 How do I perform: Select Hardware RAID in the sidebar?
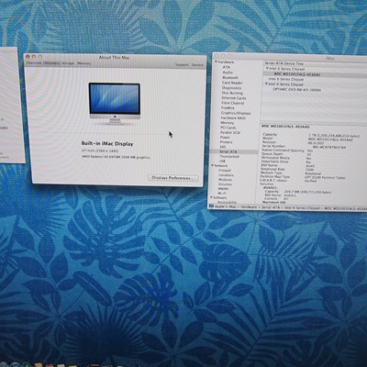coord(233,117)
